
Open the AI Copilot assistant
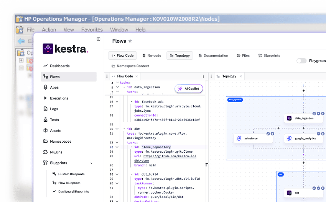189,89
